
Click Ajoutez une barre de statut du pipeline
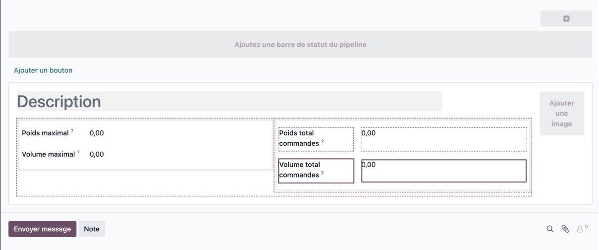(x=300, y=44)
